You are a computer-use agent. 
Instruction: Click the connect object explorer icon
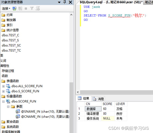(14, 8)
